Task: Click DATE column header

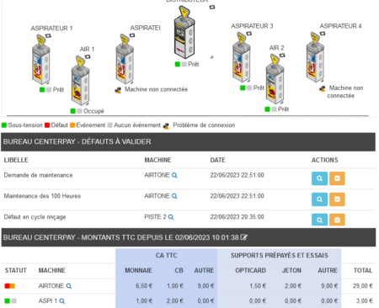Action: pos(218,160)
